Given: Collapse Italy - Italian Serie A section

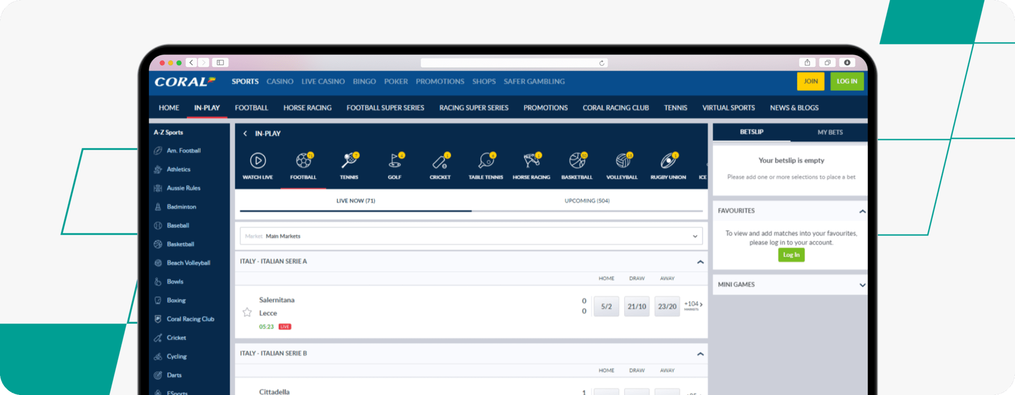Looking at the screenshot, I should [x=700, y=262].
